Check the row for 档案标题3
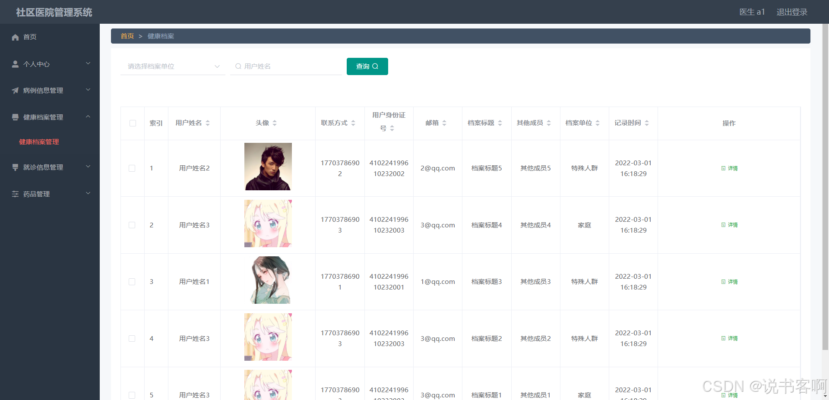This screenshot has height=400, width=829. [132, 282]
